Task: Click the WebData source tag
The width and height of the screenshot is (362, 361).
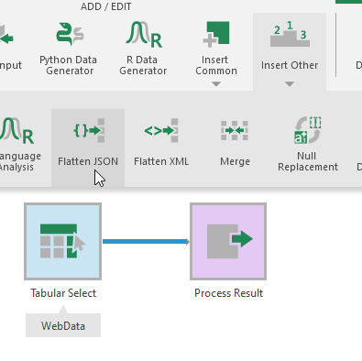Action: (63, 325)
